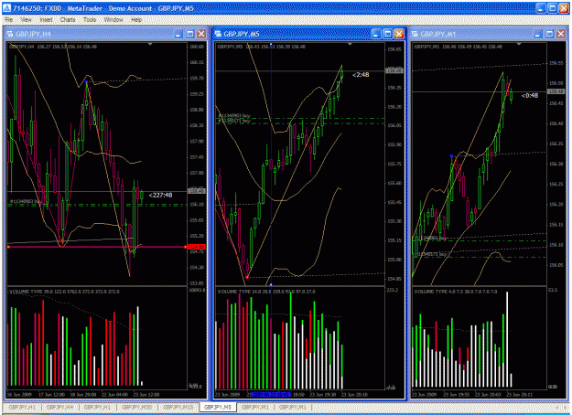Close the GBPJPY,H4 chart window
The width and height of the screenshot is (572, 415).
coord(201,34)
